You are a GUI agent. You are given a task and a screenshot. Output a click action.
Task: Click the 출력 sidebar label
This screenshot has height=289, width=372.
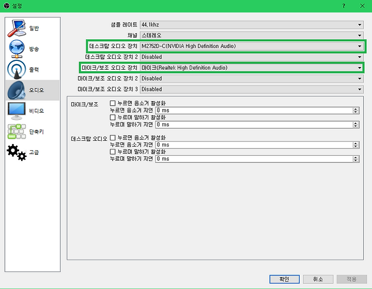[x=34, y=70]
